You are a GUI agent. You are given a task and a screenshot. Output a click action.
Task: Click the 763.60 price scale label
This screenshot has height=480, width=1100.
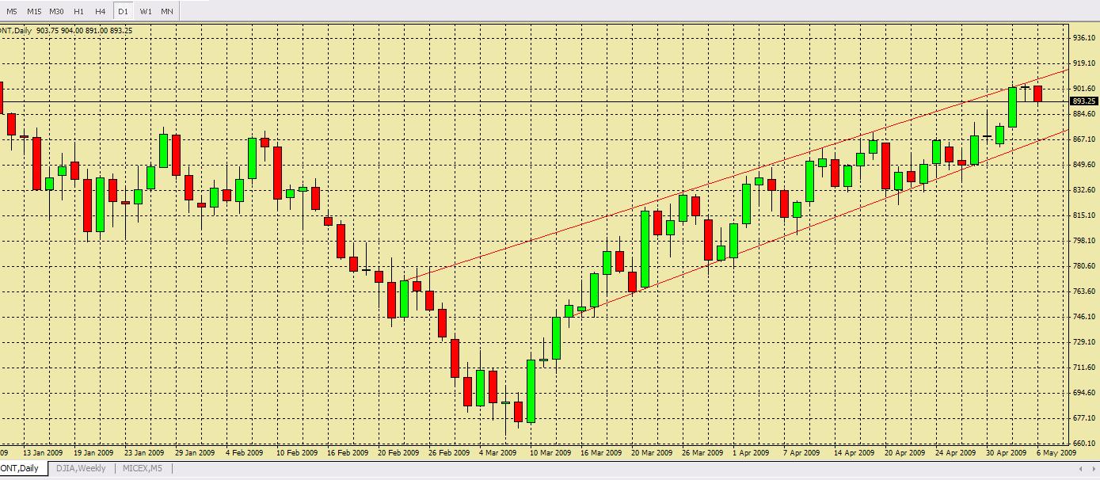tap(1083, 291)
